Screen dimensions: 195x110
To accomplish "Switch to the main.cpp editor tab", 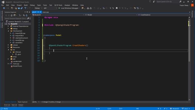I will point(46,12).
